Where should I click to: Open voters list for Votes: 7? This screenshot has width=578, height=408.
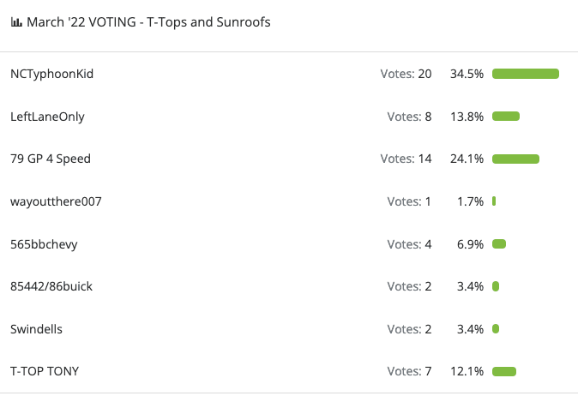tap(409, 371)
